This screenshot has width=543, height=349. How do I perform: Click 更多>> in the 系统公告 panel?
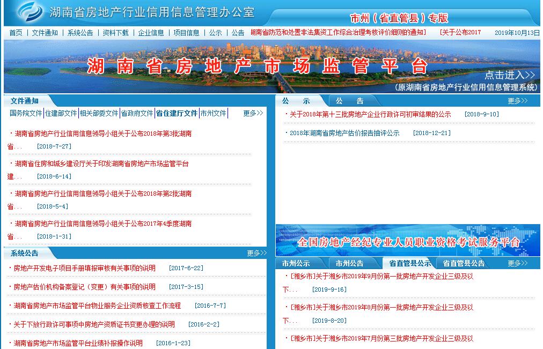[x=256, y=253]
